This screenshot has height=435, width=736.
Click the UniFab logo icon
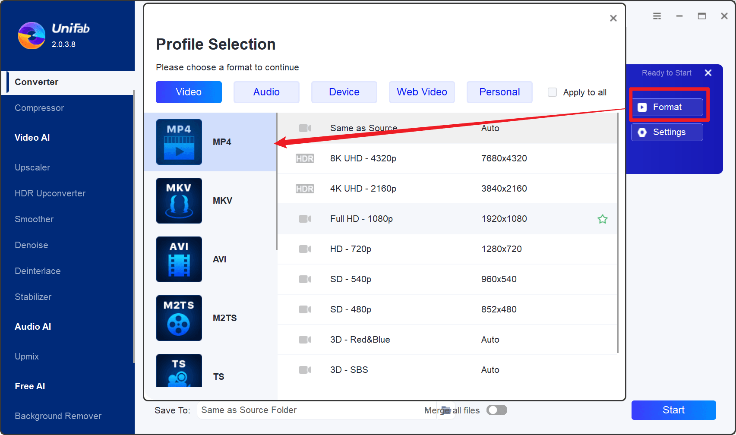[x=32, y=36]
